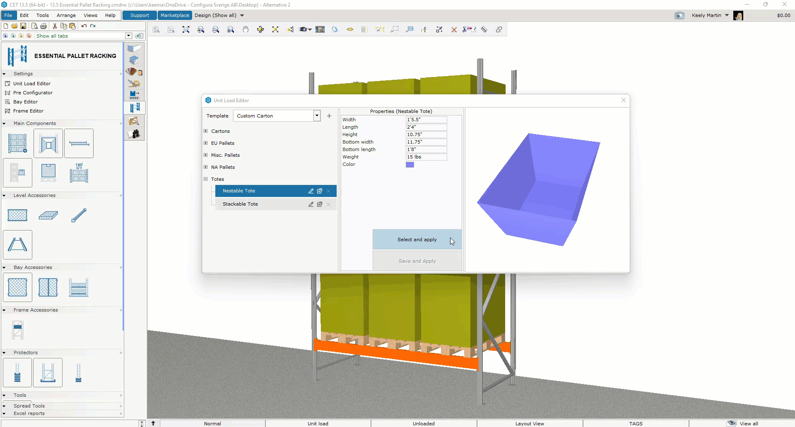
Task: Open the Views menu
Action: point(90,15)
